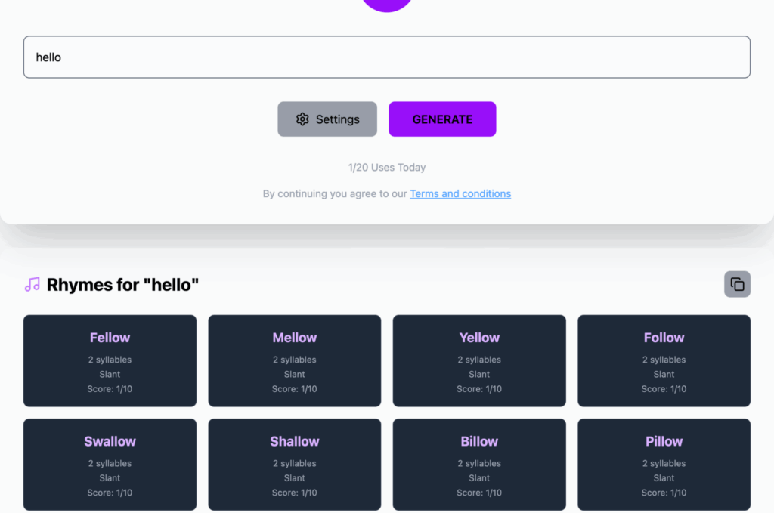The width and height of the screenshot is (774, 513).
Task: Click the music note icon beside Rhymes
Action: pyautogui.click(x=33, y=285)
